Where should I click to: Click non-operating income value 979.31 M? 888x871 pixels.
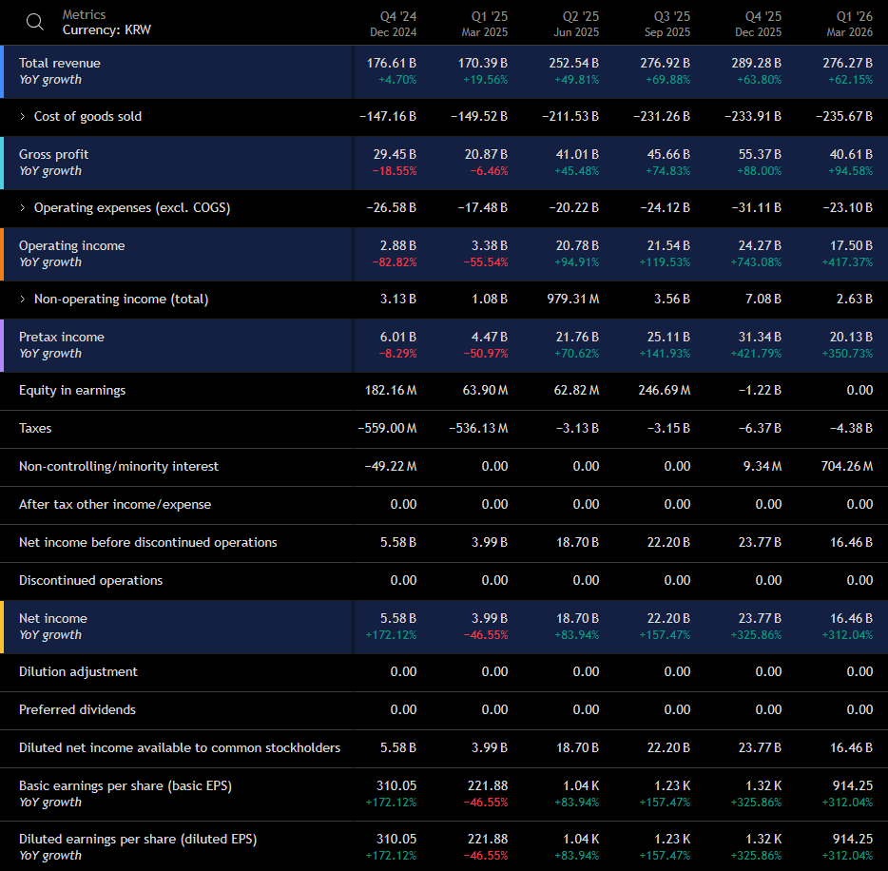[x=573, y=299]
